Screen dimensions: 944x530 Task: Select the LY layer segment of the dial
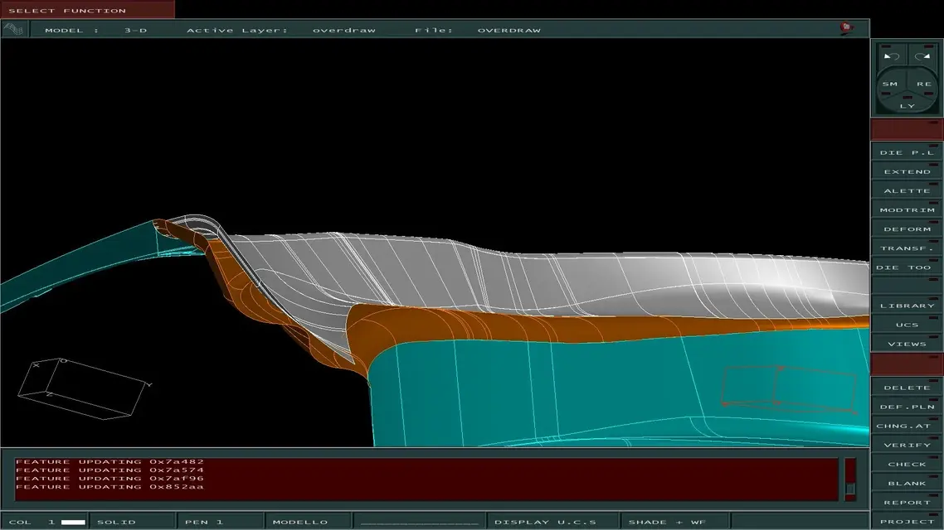point(908,106)
